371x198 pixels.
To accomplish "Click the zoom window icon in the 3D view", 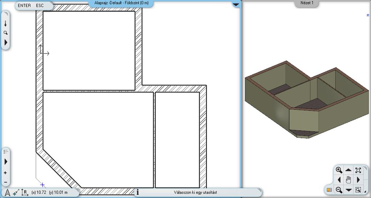I will tap(358, 190).
